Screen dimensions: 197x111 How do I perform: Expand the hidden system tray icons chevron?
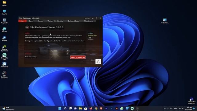point(165,109)
